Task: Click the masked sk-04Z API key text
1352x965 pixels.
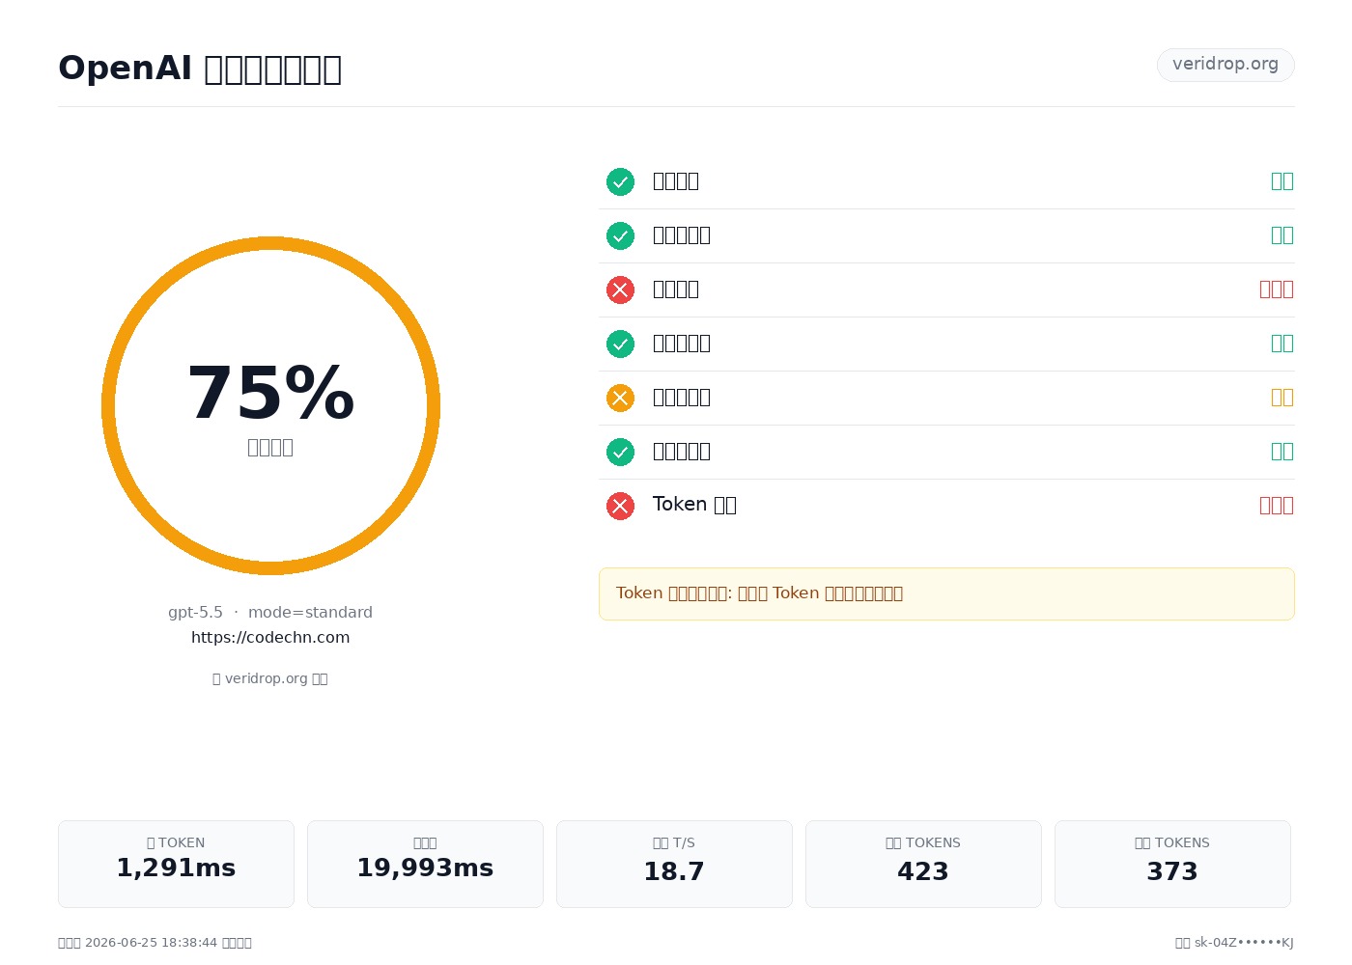Action: (x=1244, y=943)
